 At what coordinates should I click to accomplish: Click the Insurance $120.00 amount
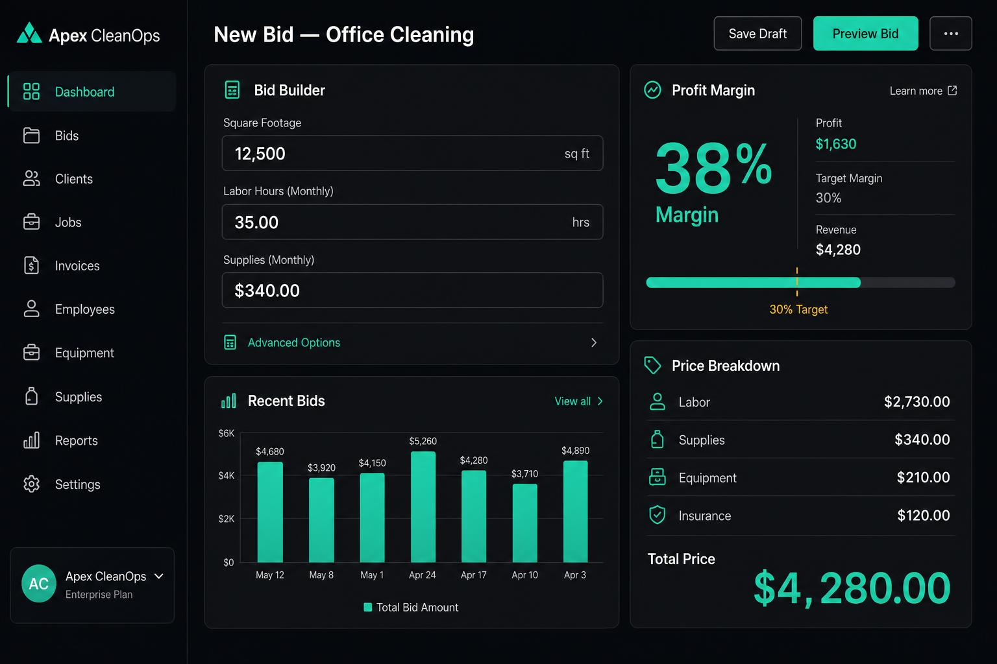click(923, 515)
